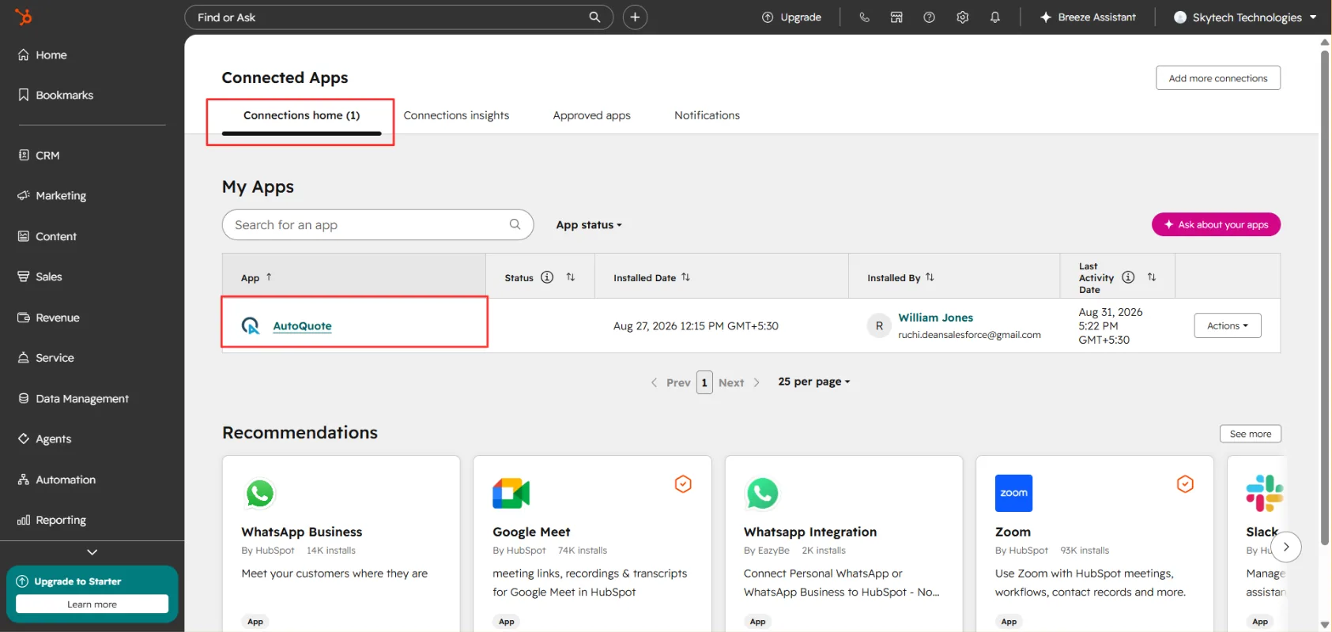Viewport: 1332px width, 632px height.
Task: Switch to Approved apps tab
Action: pos(591,115)
